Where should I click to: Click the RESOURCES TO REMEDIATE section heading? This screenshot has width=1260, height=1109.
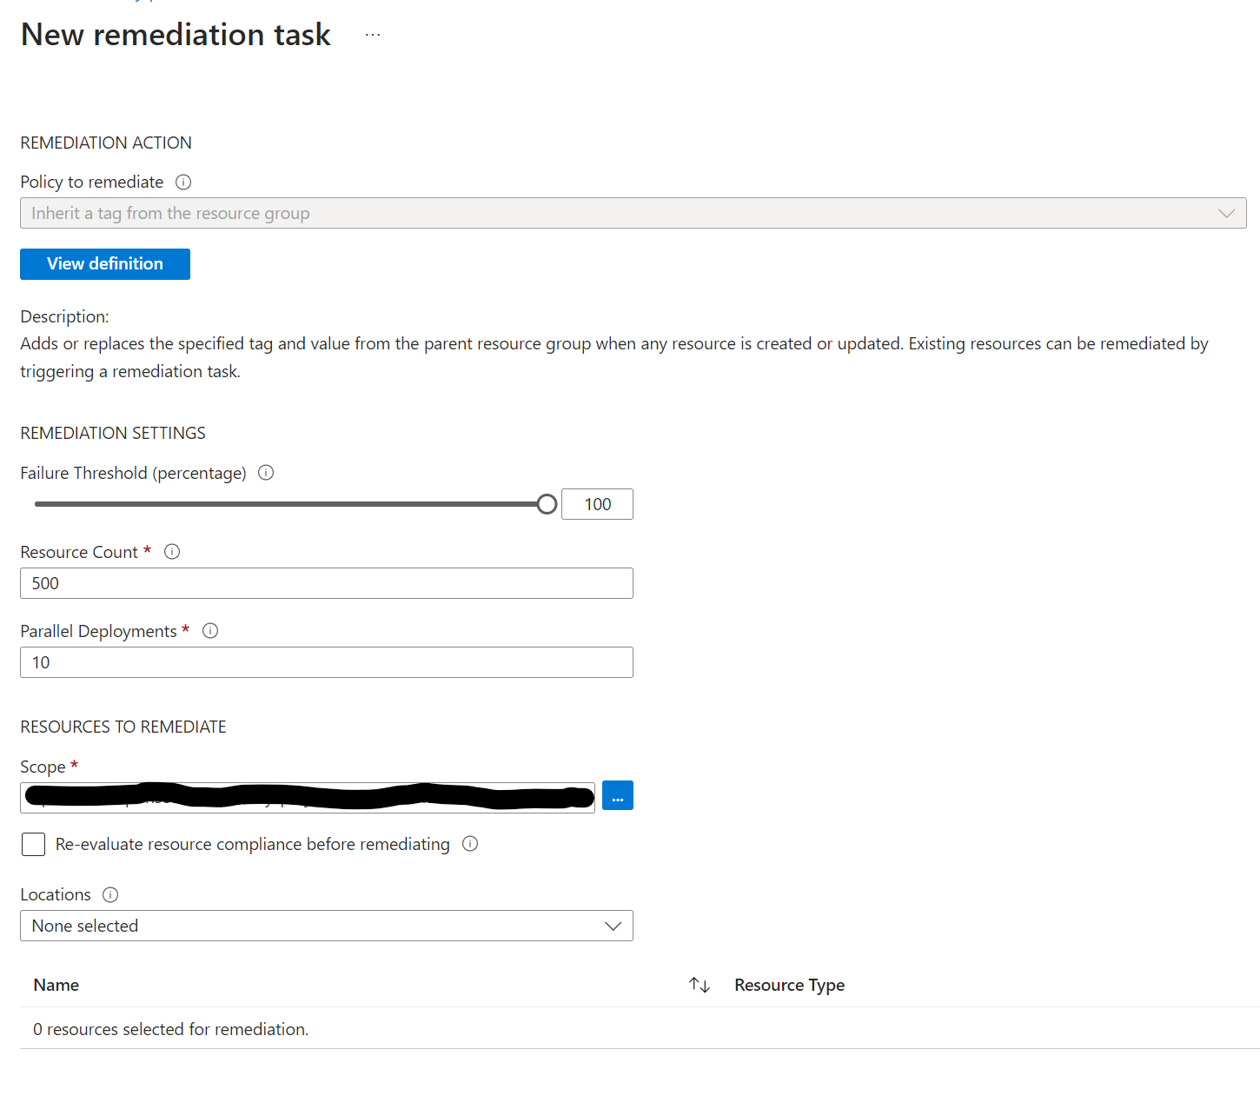pyautogui.click(x=123, y=727)
